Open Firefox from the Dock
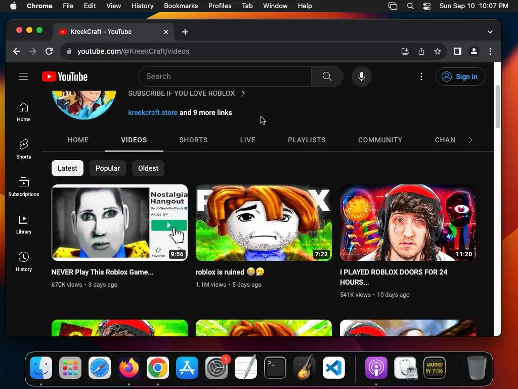Screen dimensions: 518x389 [x=129, y=368]
